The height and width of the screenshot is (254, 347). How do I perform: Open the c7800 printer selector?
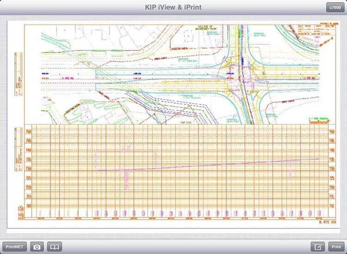[335, 7]
